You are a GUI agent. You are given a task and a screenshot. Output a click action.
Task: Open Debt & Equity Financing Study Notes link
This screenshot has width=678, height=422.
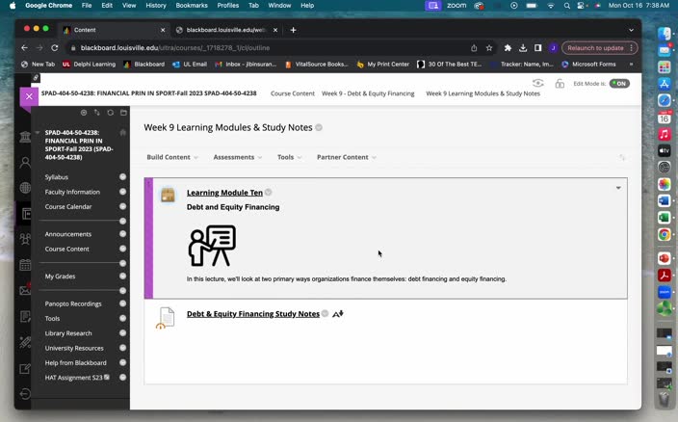[x=253, y=314]
